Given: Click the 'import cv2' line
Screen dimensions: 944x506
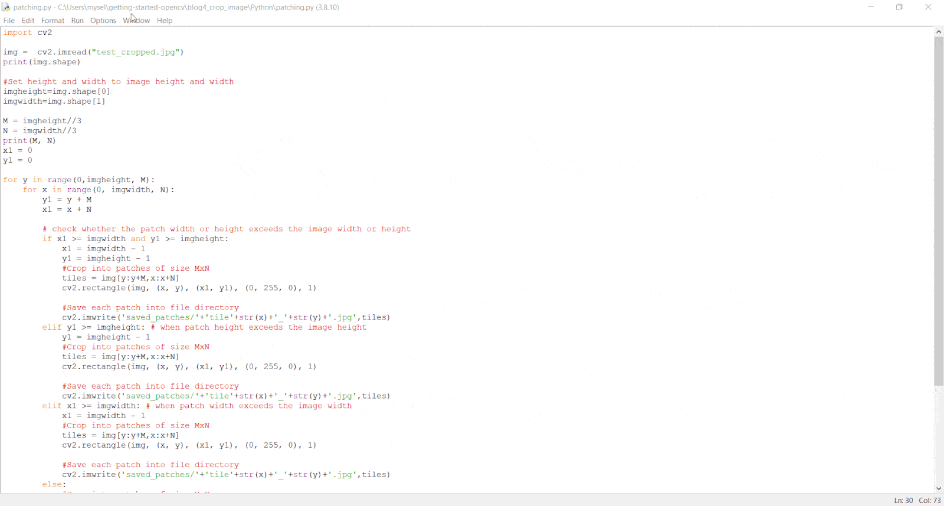Looking at the screenshot, I should click(28, 32).
